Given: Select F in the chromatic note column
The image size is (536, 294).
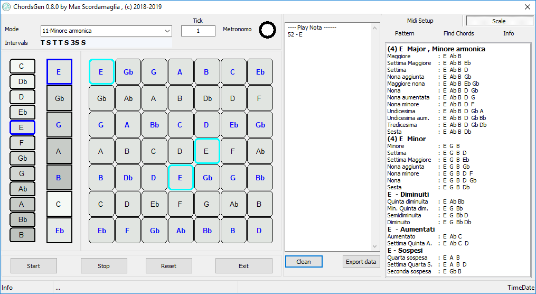Looking at the screenshot, I should click(x=22, y=143).
